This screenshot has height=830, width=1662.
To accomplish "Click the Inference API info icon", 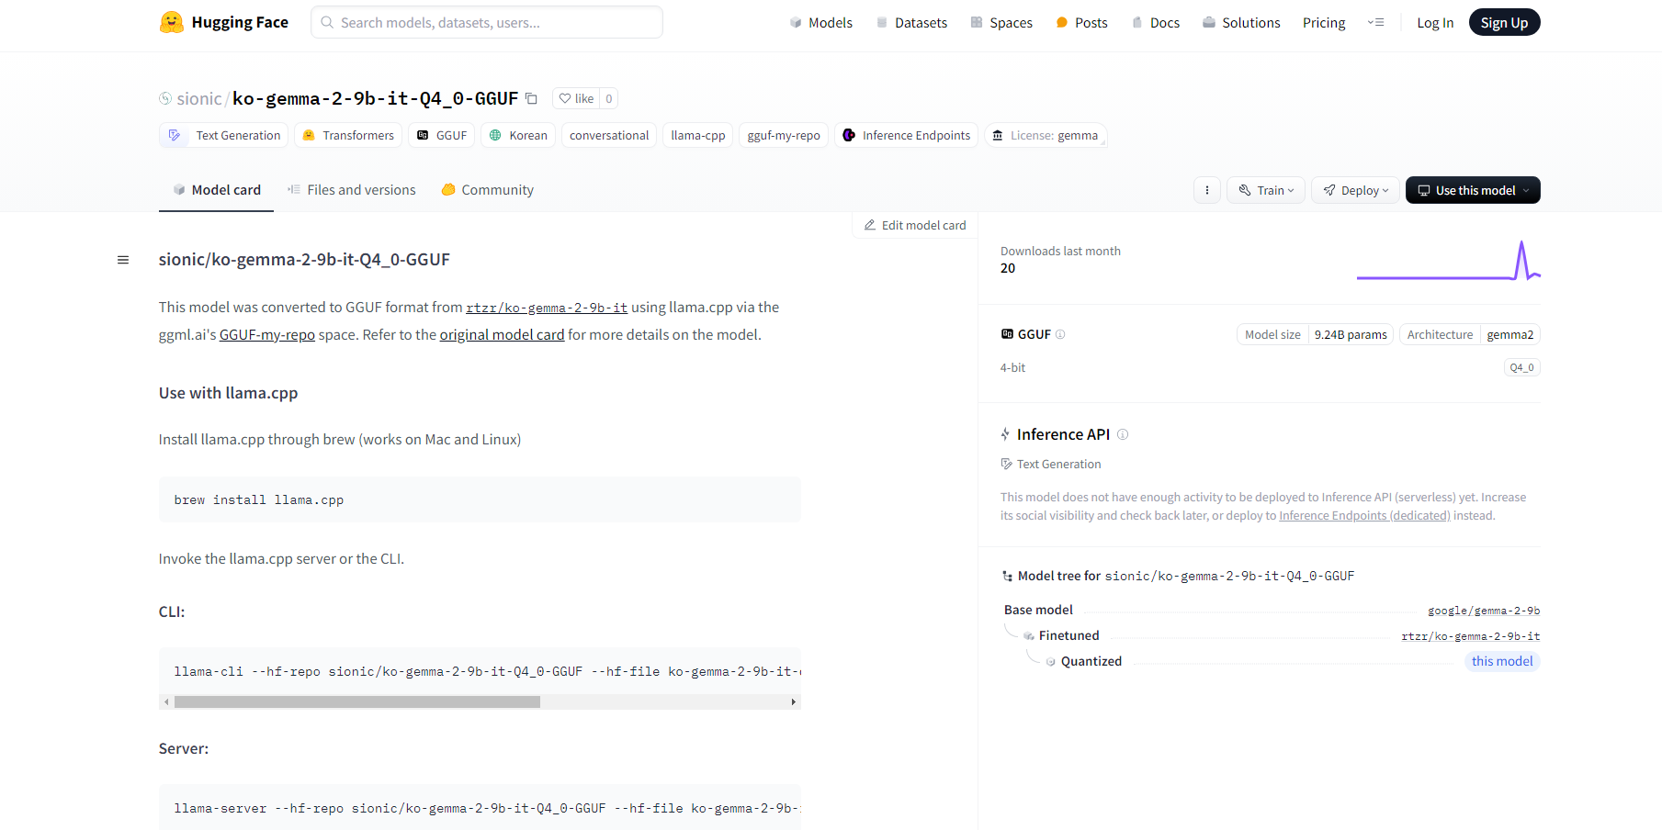I will pyautogui.click(x=1123, y=434).
